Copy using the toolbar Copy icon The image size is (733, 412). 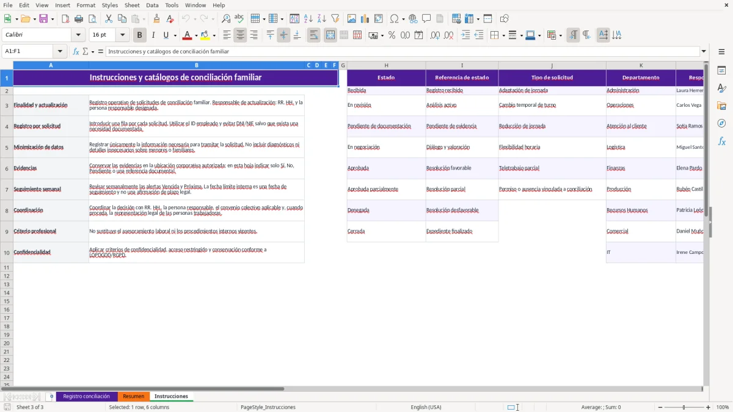click(x=122, y=19)
